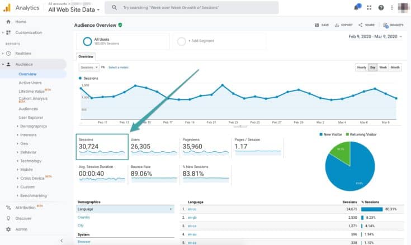Open the Admin gear in sidebar
Image resolution: width=411 pixels, height=245 pixels.
(8, 229)
